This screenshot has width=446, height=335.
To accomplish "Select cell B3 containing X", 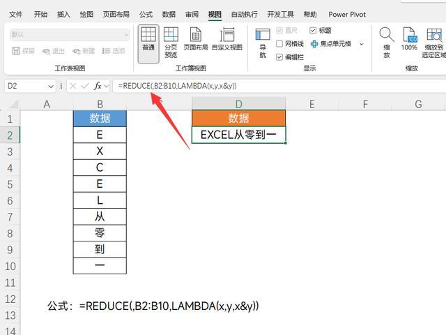I will [100, 151].
